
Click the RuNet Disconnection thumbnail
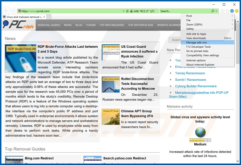[x=111, y=85]
